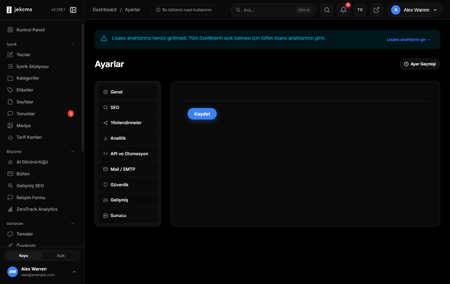450x284 pixels.
Task: Open ZeroTrack Analytics
Action: (41, 209)
